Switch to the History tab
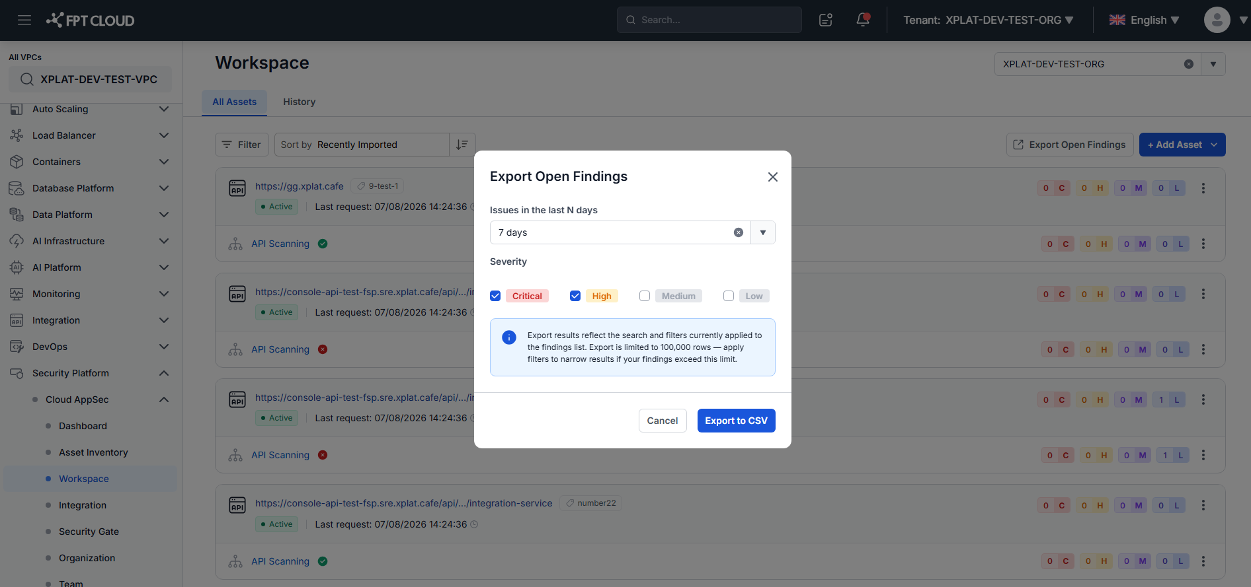This screenshot has height=587, width=1251. point(299,102)
